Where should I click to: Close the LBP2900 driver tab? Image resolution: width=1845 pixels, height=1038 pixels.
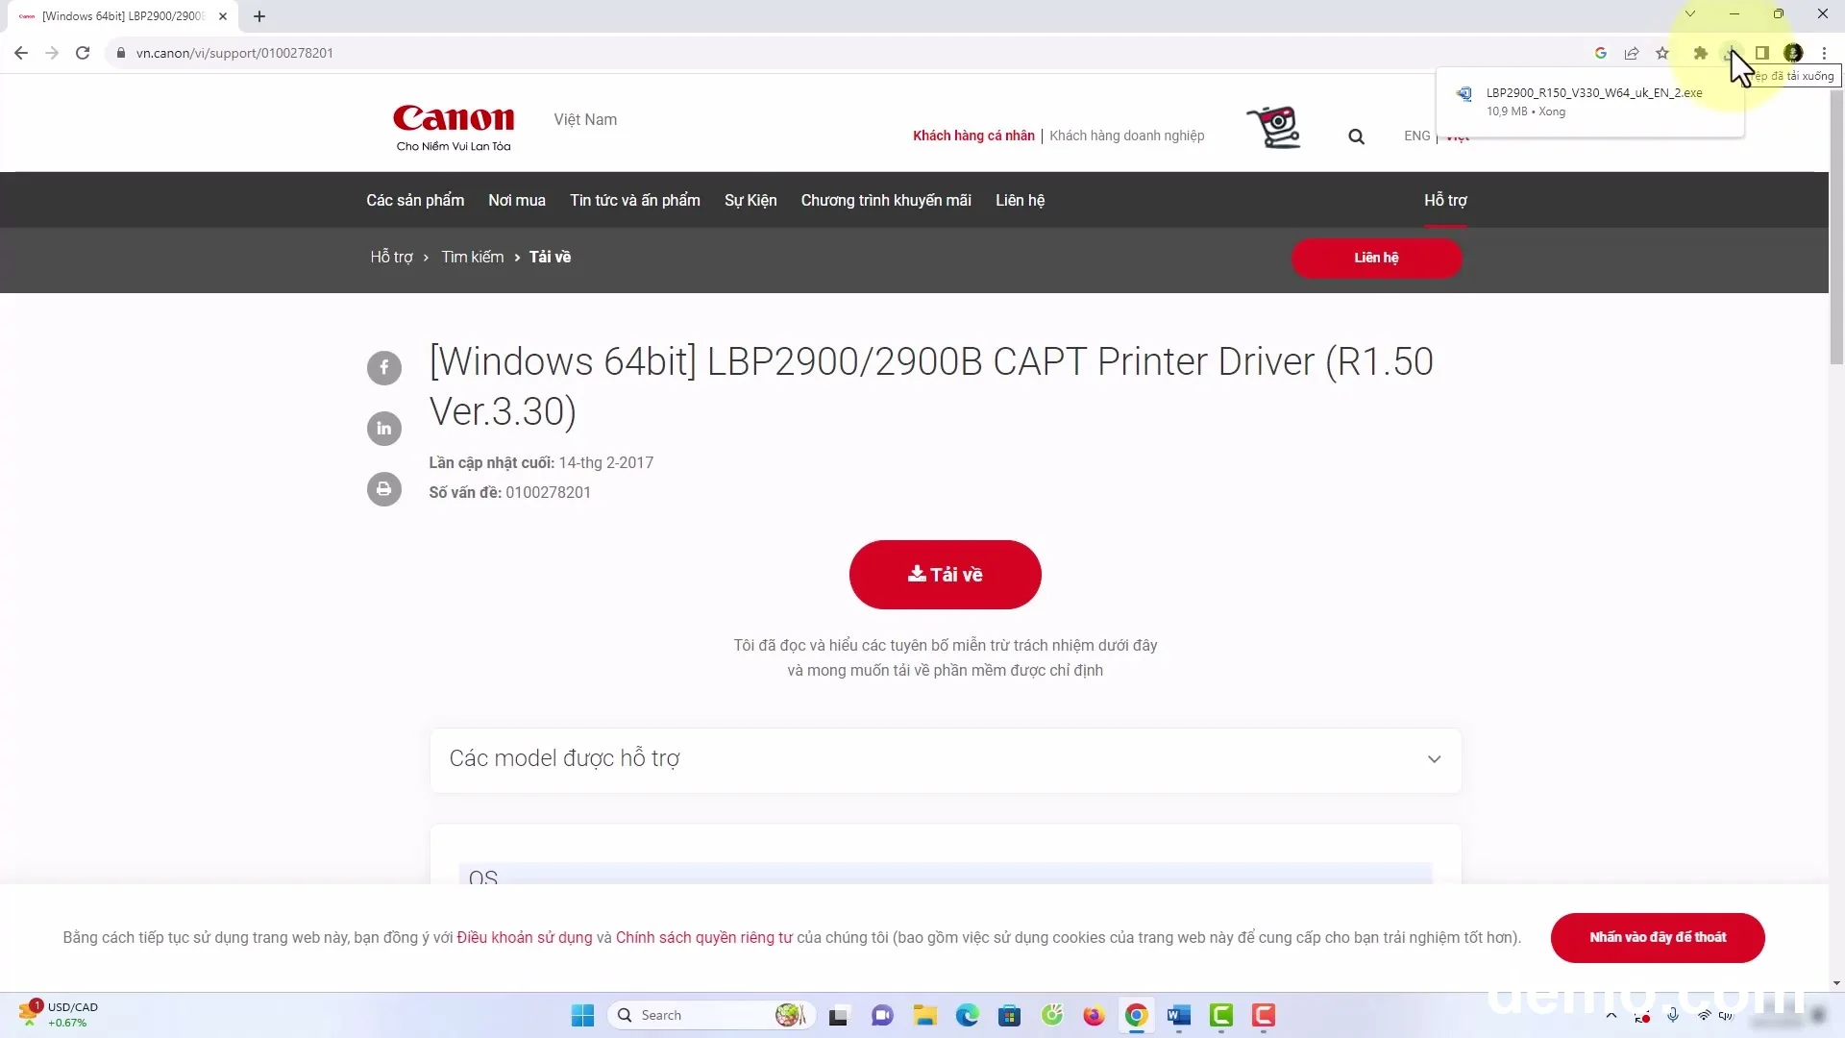click(223, 16)
